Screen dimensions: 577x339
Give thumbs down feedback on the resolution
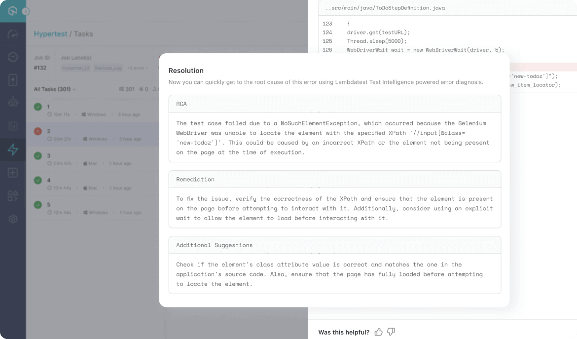point(391,332)
